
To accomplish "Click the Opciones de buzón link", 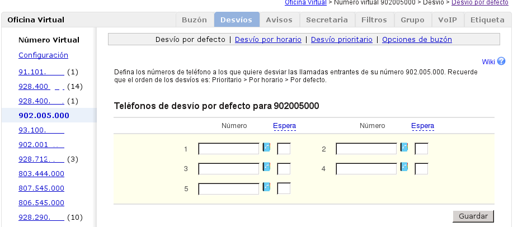I will click(x=417, y=40).
